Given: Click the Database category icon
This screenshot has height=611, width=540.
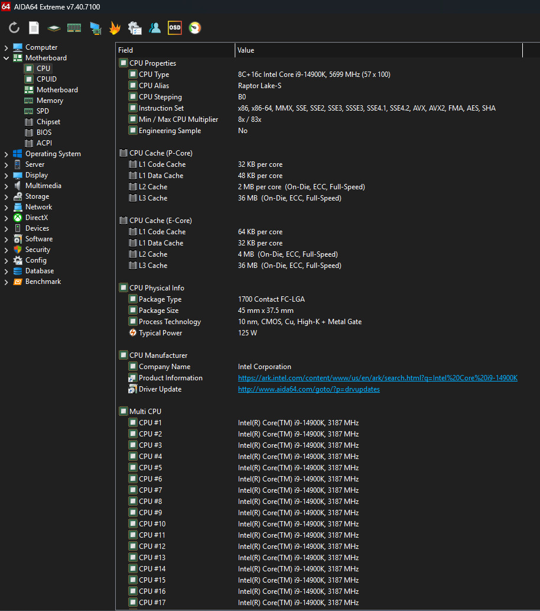Looking at the screenshot, I should [18, 271].
